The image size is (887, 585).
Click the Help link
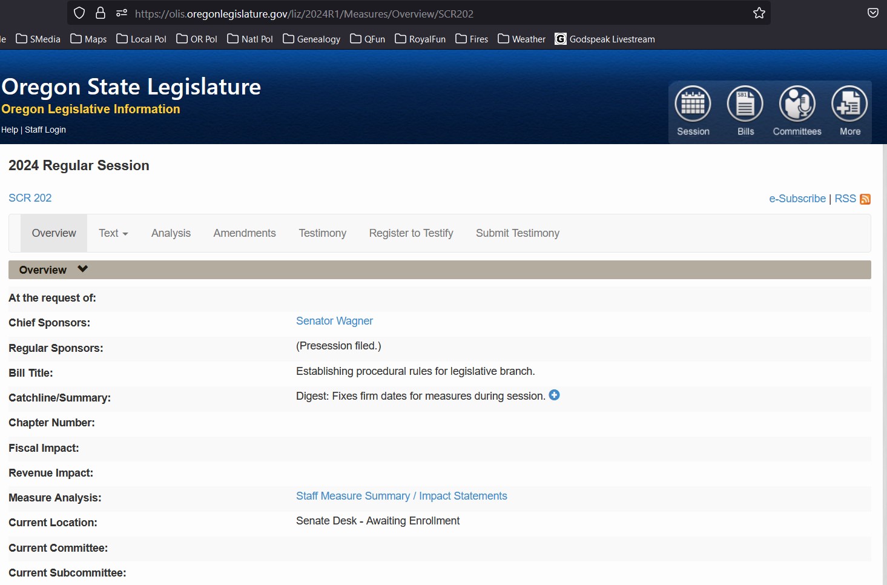point(10,130)
